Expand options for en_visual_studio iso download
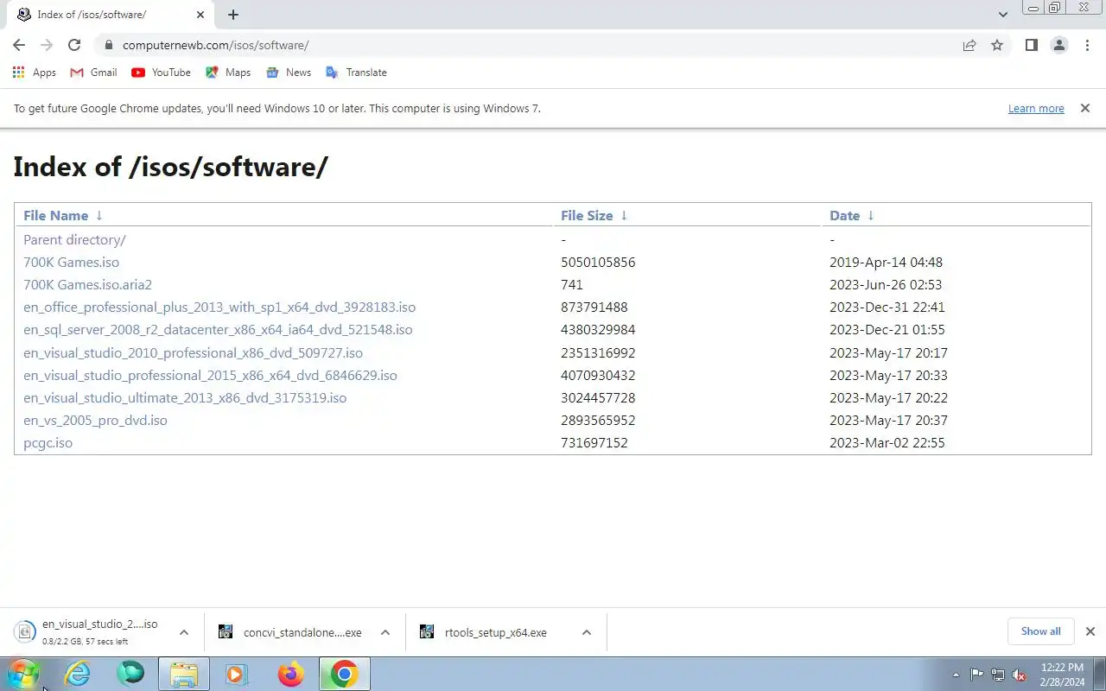Screen dimensions: 1106x691 coord(184,632)
